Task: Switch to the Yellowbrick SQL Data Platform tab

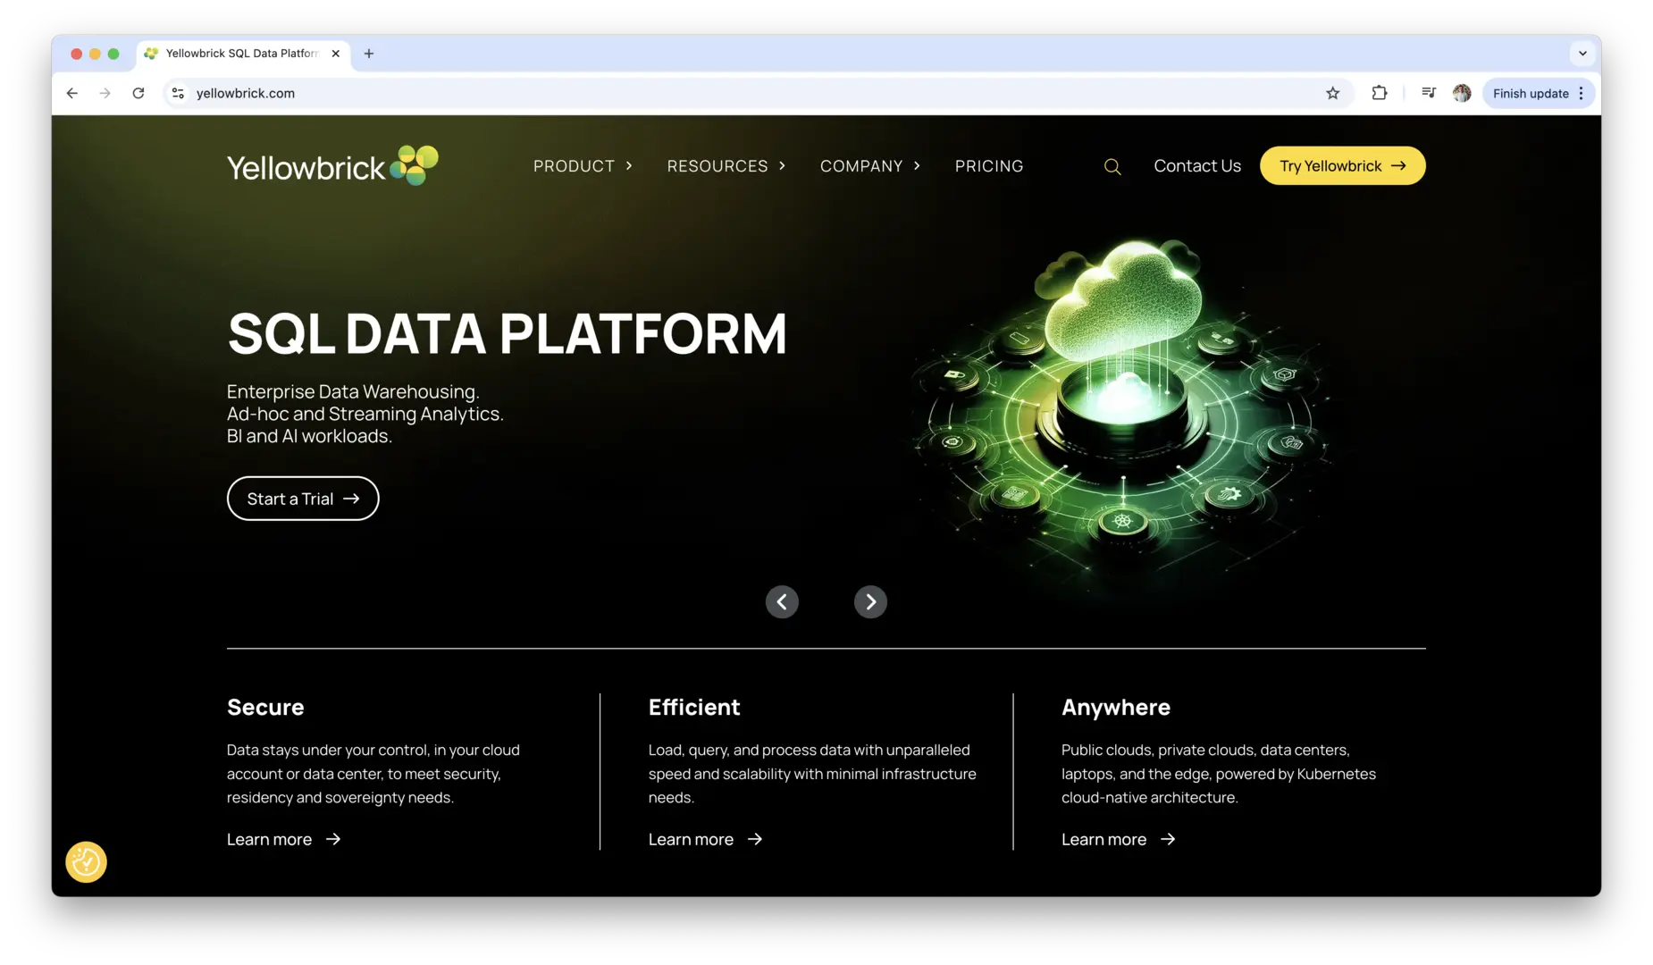Action: pos(241,54)
